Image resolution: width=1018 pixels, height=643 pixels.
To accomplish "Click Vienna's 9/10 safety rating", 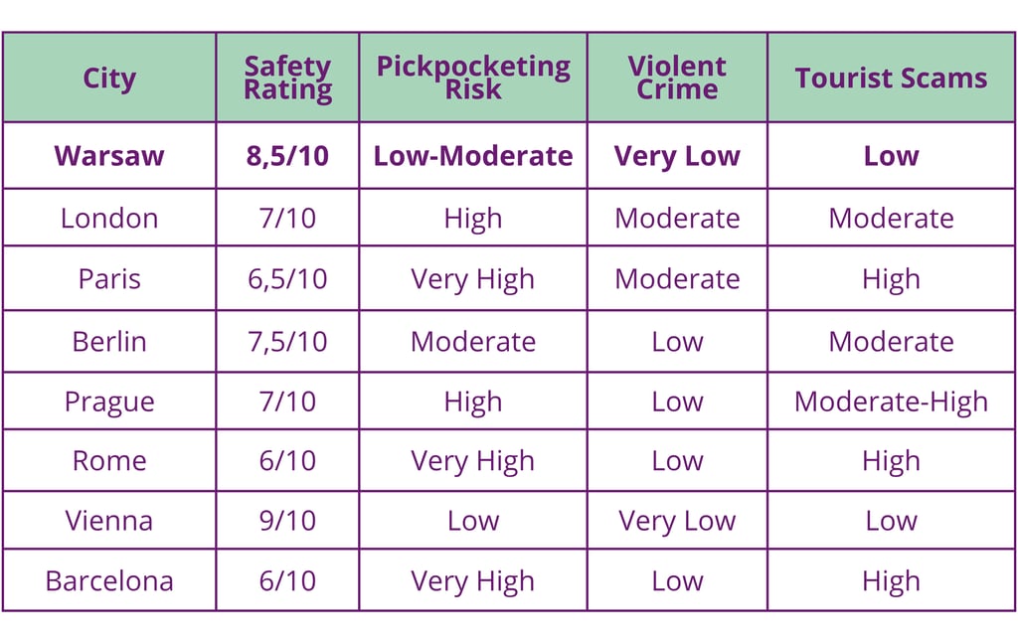I will 287,521.
